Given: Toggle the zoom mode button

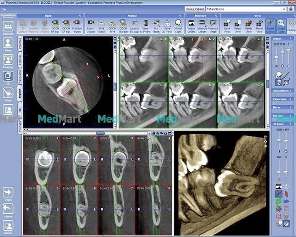Looking at the screenshot, I should pos(281,26).
